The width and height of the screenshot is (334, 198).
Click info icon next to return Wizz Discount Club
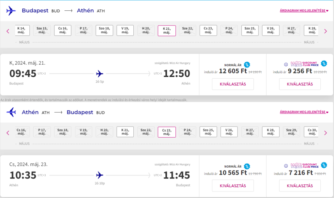tap(286, 166)
